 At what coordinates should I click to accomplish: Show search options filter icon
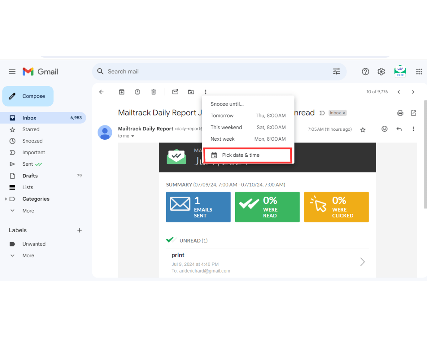[337, 72]
